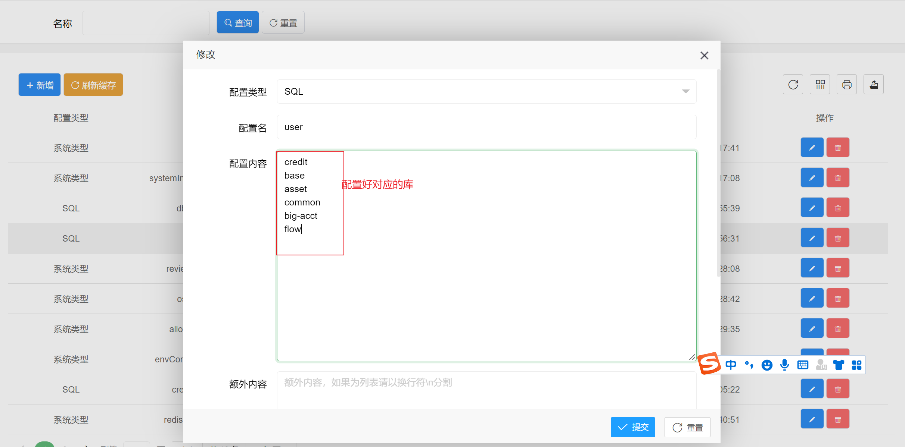The width and height of the screenshot is (905, 447).
Task: Click the 配置名 field containing user
Action: pos(486,127)
